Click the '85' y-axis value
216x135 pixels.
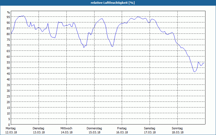[8, 28]
